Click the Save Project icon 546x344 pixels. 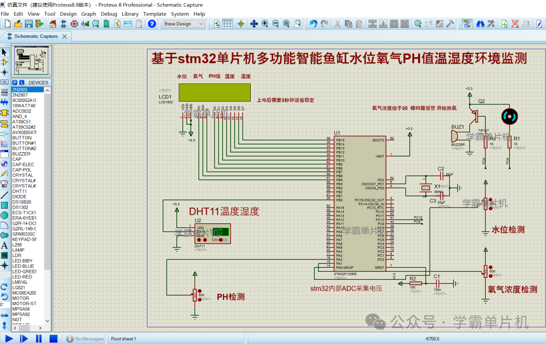pos(28,24)
